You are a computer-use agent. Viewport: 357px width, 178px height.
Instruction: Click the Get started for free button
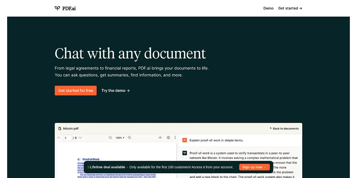click(76, 90)
